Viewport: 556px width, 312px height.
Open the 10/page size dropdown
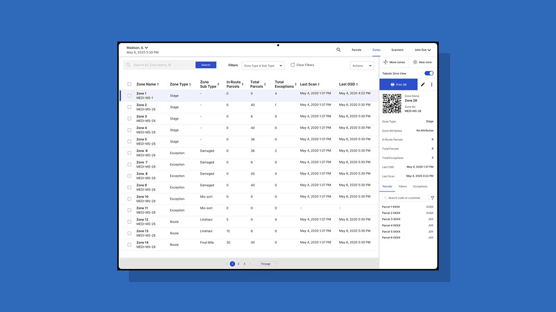click(x=268, y=264)
